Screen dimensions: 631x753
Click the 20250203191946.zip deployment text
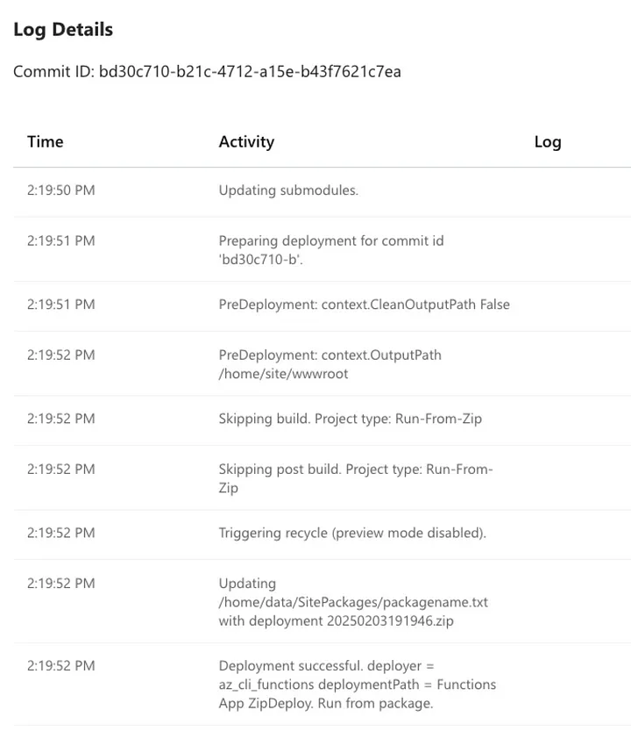tap(390, 621)
